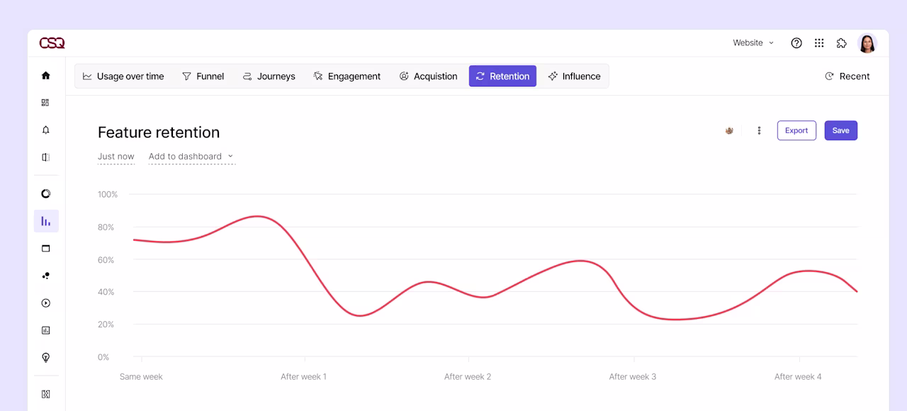Expand the Add to dashboard dropdown
Image resolution: width=907 pixels, height=411 pixels.
click(191, 157)
